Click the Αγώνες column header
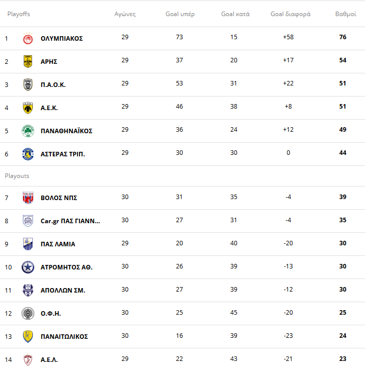Viewport: 365px width, 371px height. pos(125,14)
